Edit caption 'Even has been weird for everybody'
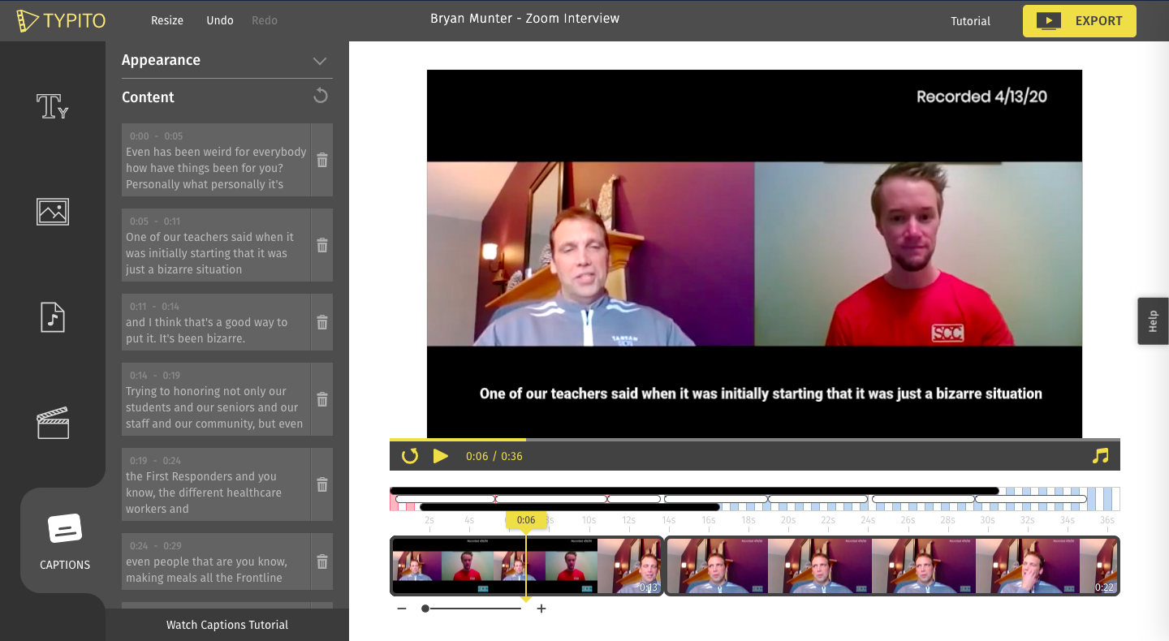The image size is (1169, 641). pos(216,160)
